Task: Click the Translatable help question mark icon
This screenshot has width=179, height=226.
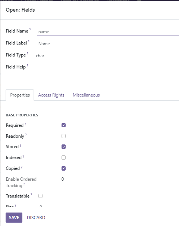Action: click(31, 195)
